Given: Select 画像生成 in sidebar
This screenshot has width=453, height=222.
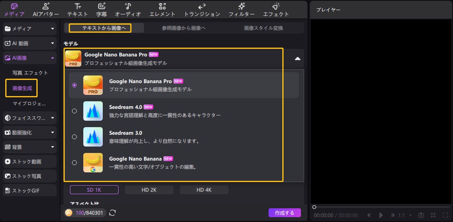Looking at the screenshot, I should pyautogui.click(x=22, y=88).
